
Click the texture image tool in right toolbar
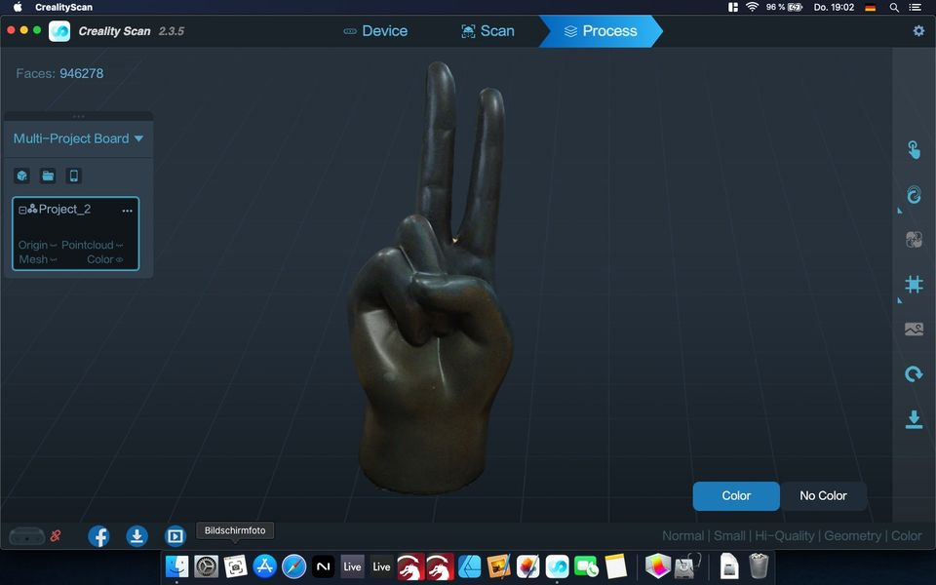[x=914, y=329]
